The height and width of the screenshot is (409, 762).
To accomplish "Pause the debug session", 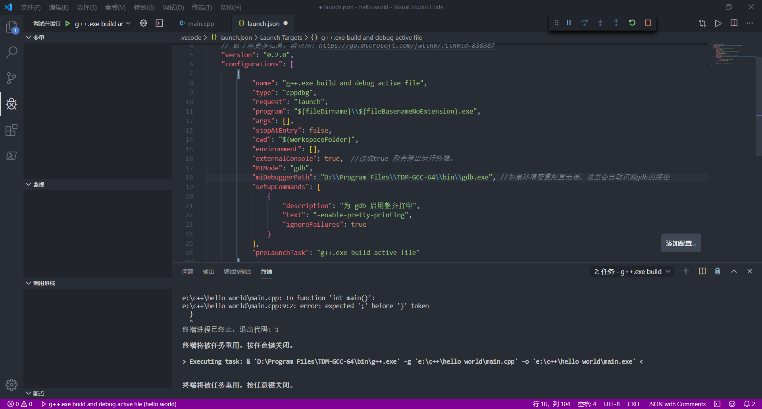I will tap(568, 23).
